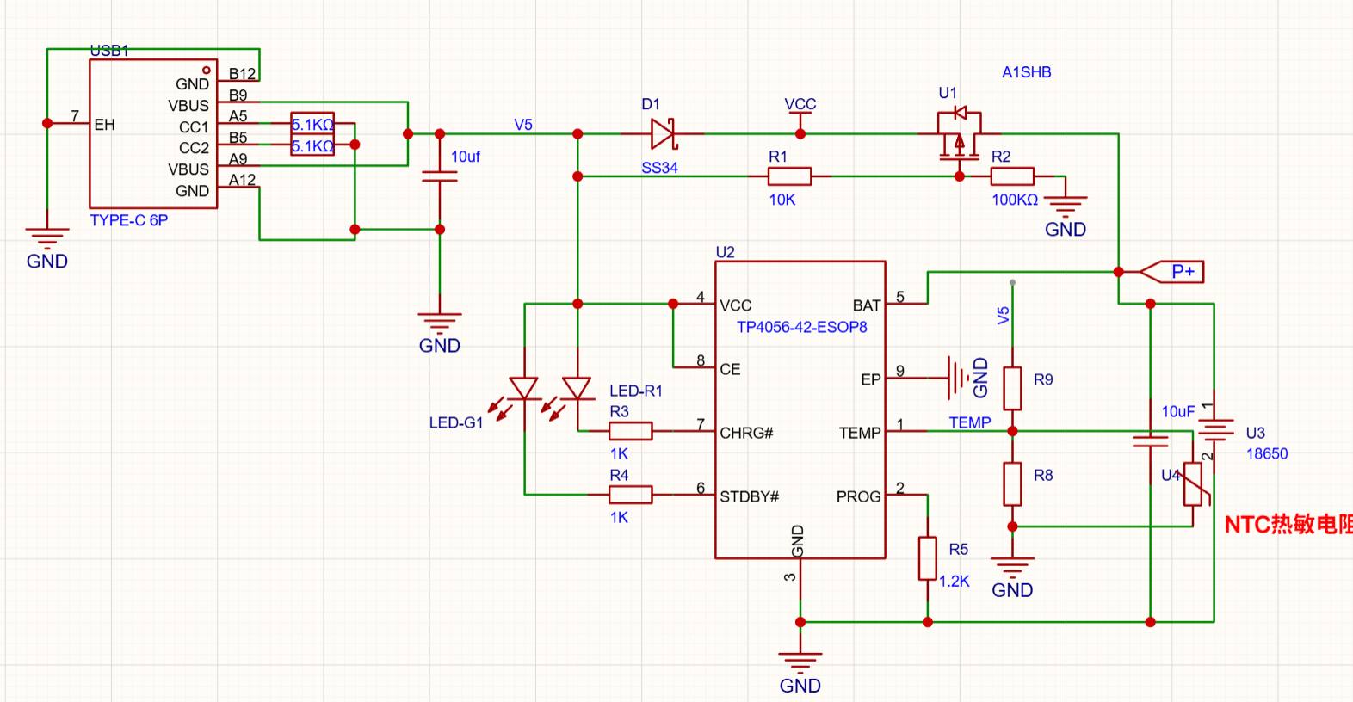
Task: Click the TEMP net label
Action: click(x=970, y=422)
